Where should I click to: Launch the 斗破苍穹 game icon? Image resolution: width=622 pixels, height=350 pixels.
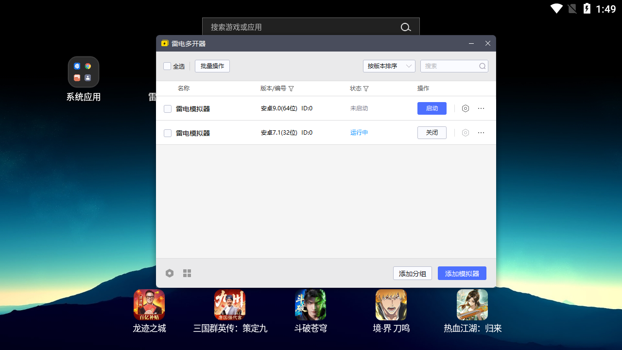coord(311,305)
